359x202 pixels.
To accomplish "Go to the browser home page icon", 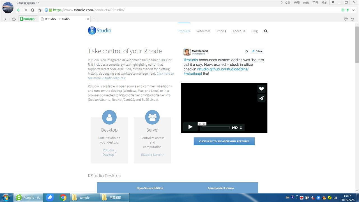I will pyautogui.click(x=33, y=10).
